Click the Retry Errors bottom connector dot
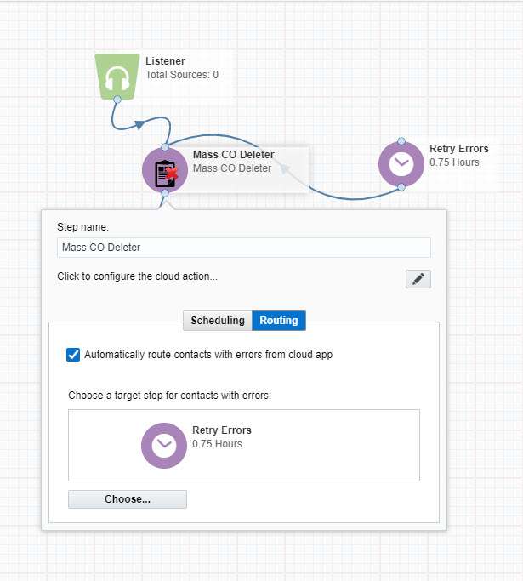 click(x=401, y=187)
